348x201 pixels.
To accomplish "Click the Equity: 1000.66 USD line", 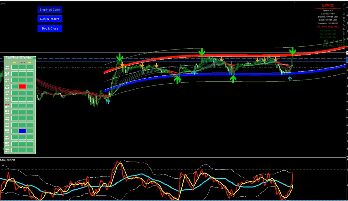I will 328,20.
